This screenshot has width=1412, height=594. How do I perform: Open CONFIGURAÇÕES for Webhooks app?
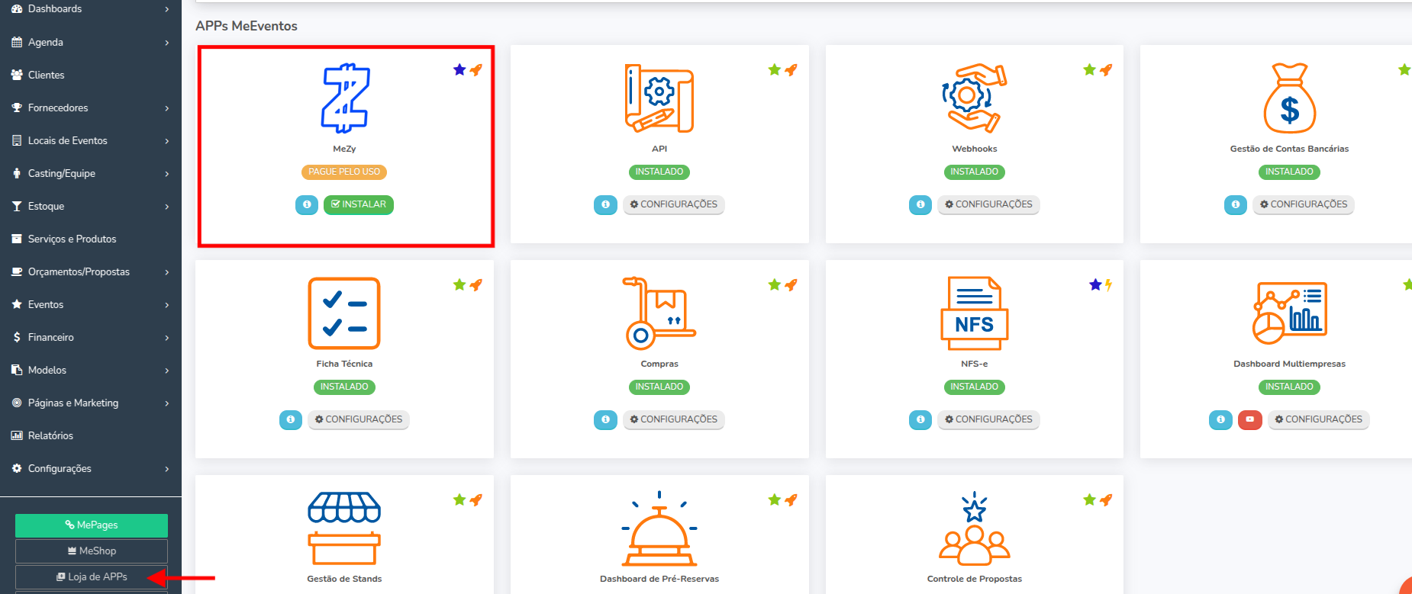988,204
